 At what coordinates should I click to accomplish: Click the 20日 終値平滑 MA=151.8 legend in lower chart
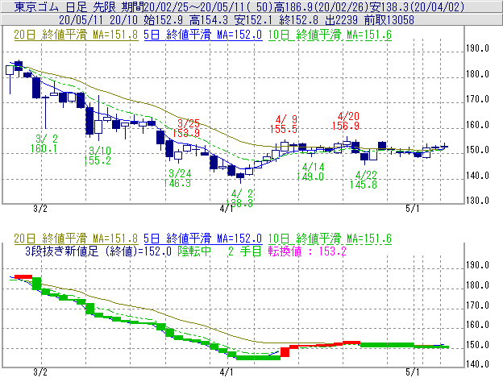tap(76, 239)
